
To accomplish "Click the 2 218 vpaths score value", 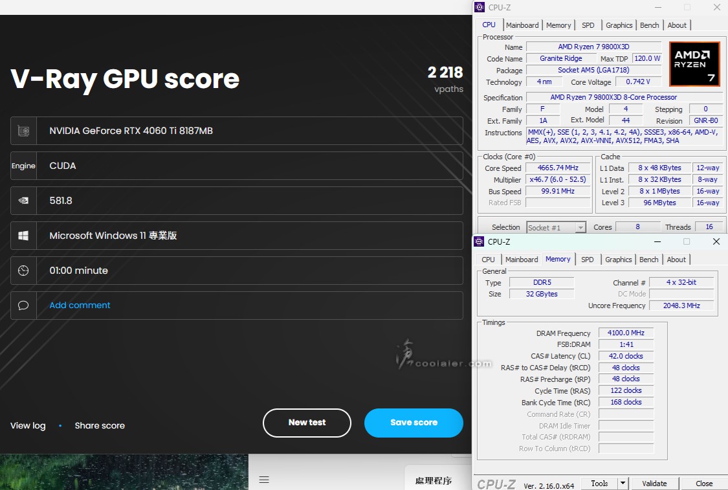I will coord(445,73).
